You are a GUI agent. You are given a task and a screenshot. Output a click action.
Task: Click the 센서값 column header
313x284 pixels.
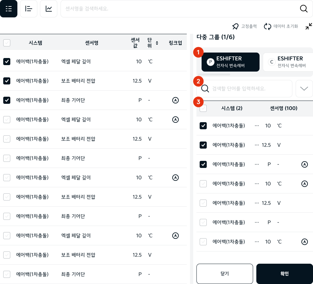pyautogui.click(x=135, y=43)
